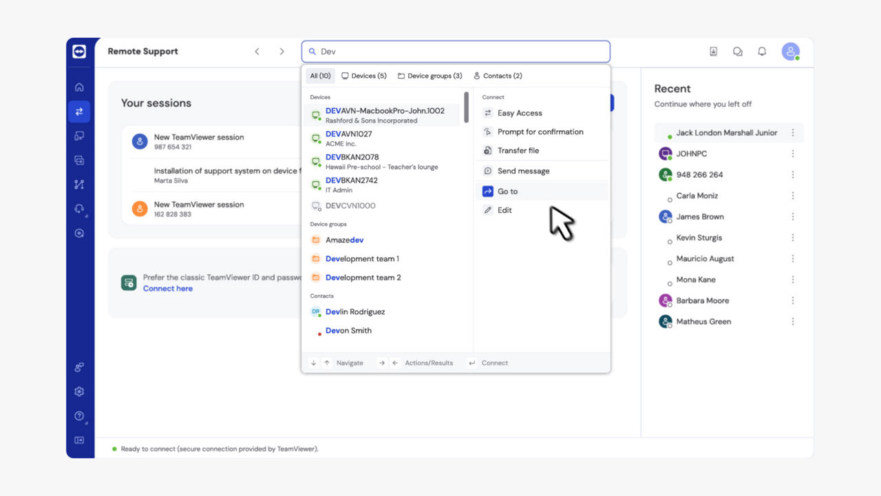Open options menu for 948 266 264
Screen dimensions: 881x496
tap(793, 175)
